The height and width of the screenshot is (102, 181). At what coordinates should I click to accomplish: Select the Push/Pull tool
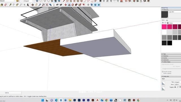[x=69, y=5]
